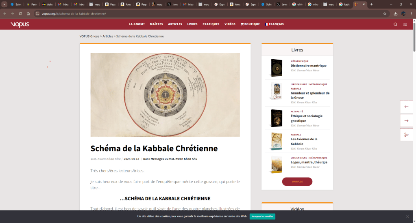
Task: Dismiss the cookie banner with X
Action: [407, 217]
